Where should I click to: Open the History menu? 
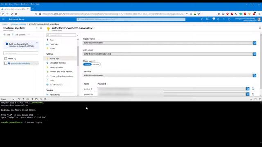[x=17, y=4]
